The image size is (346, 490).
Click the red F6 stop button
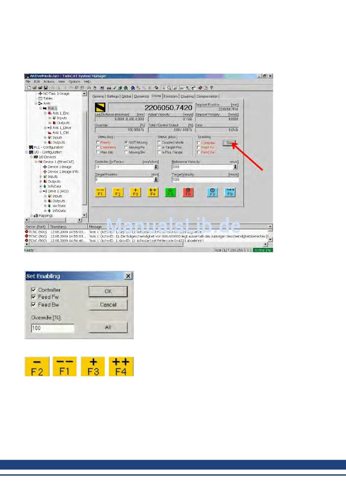click(188, 192)
